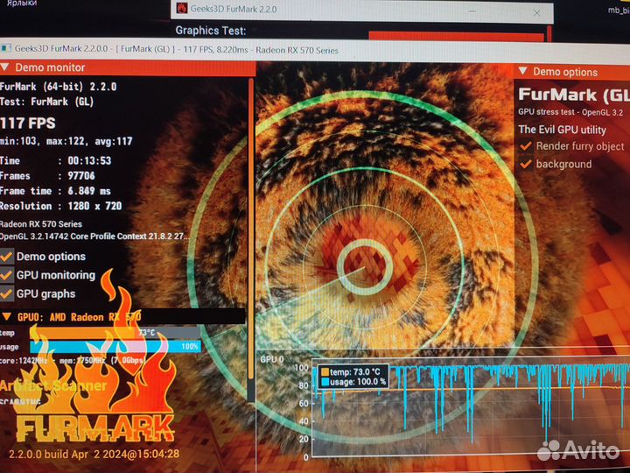The width and height of the screenshot is (630, 473).
Task: Minimize the Geeks3D FurMark 2.2.0 launcher window
Action: [472, 11]
